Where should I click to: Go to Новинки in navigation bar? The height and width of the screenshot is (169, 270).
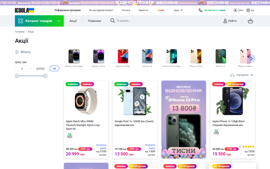point(94,21)
